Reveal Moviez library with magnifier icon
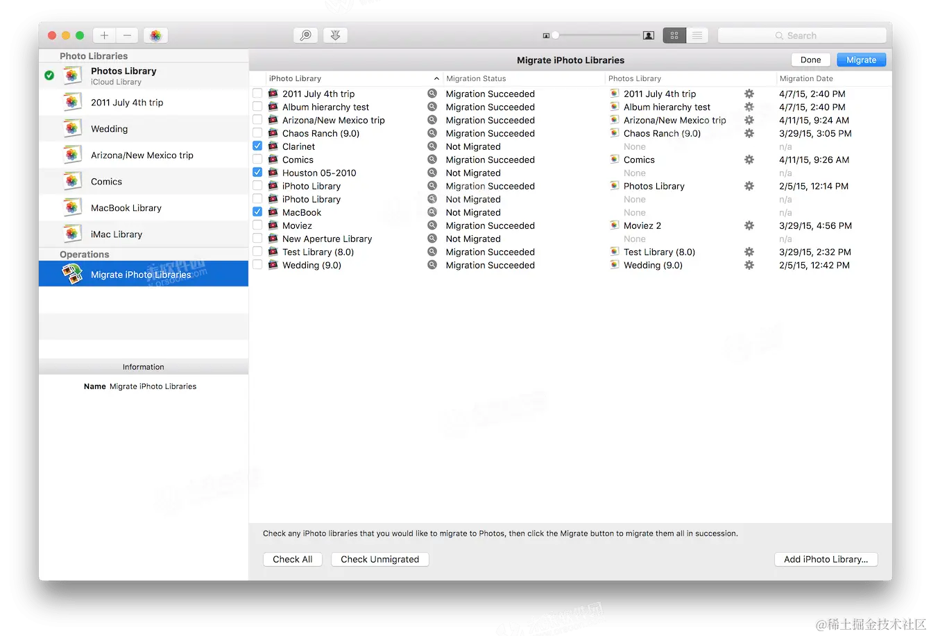931x636 pixels. tap(432, 225)
